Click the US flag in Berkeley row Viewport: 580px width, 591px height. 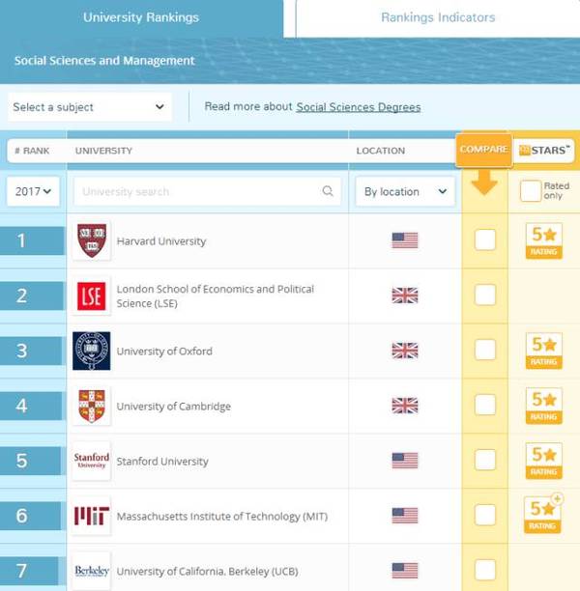(x=405, y=571)
